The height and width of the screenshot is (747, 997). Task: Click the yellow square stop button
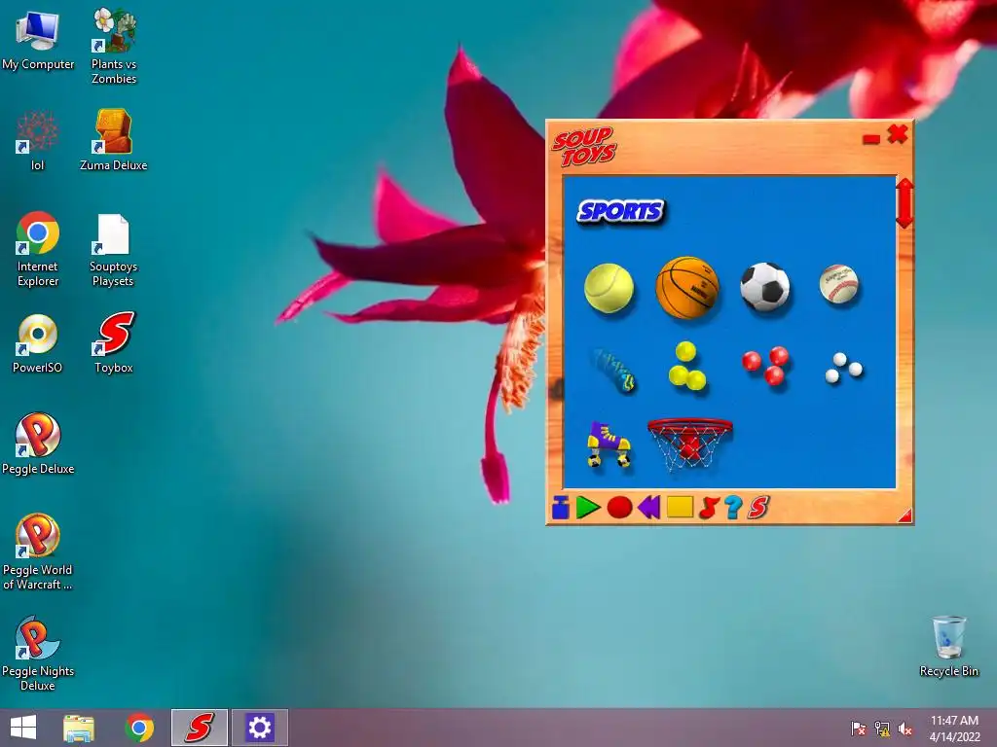click(680, 507)
